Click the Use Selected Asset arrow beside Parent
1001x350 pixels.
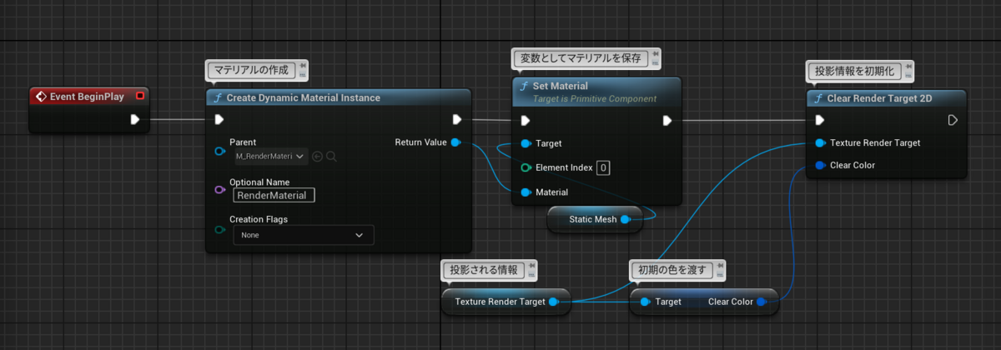coord(318,156)
